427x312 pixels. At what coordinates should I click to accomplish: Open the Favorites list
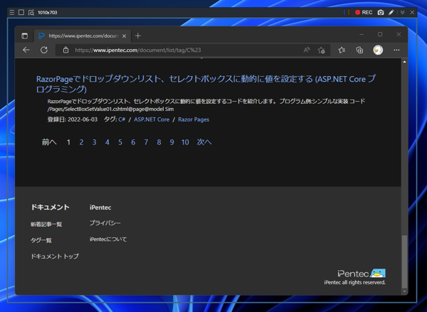pos(342,50)
